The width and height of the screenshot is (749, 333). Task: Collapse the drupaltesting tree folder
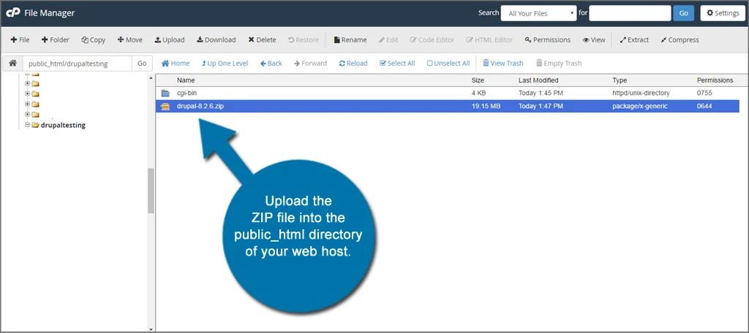pyautogui.click(x=27, y=125)
